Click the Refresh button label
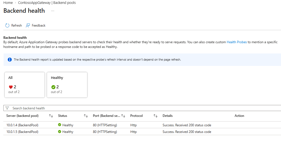 [x=17, y=25]
